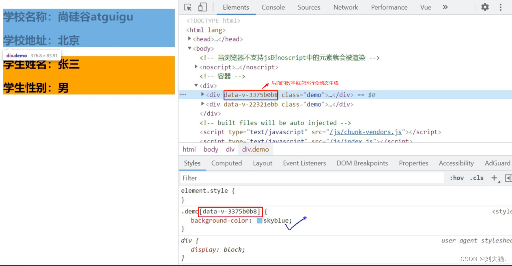The image size is (512, 266).
Task: Click the Filter styles input field
Action: (312, 178)
